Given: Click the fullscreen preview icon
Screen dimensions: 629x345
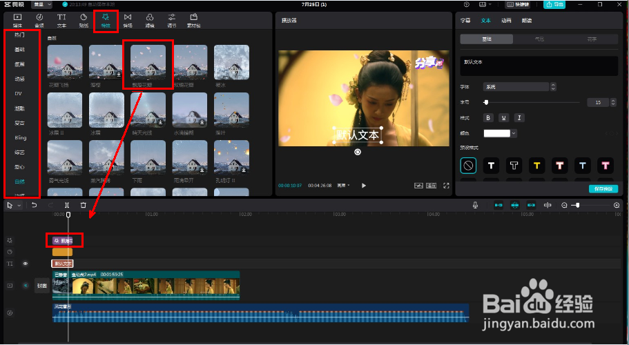Looking at the screenshot, I should (x=446, y=186).
